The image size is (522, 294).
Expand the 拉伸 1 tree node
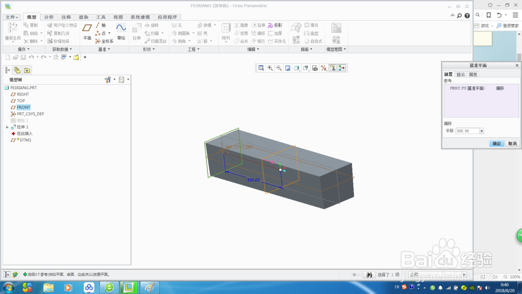pyautogui.click(x=7, y=127)
